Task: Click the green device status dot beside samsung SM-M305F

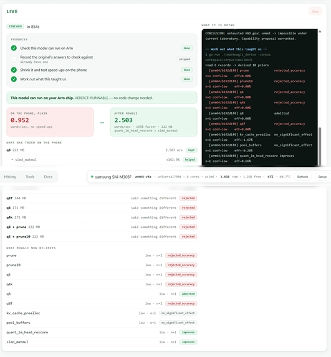Action: 92,176
